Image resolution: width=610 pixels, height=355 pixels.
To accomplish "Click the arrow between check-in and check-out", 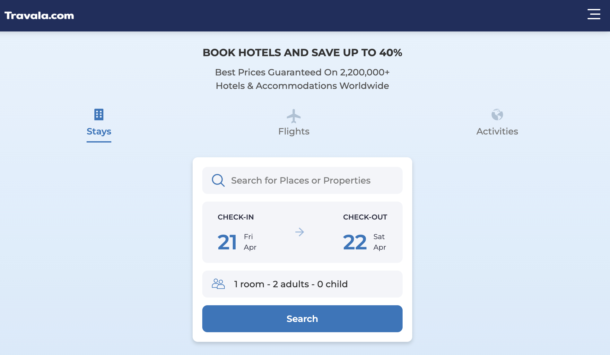I will (300, 232).
